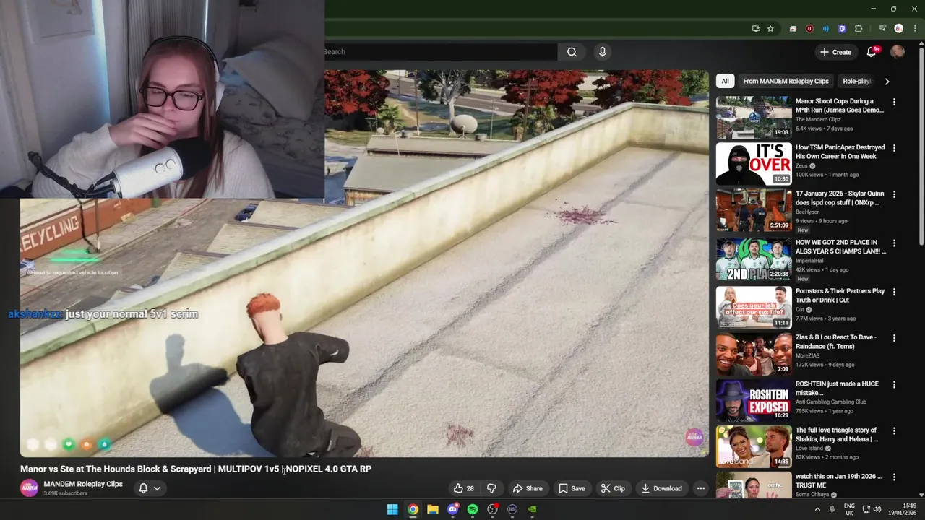925x520 pixels.
Task: Open more actions ellipsis under the video
Action: pyautogui.click(x=700, y=488)
